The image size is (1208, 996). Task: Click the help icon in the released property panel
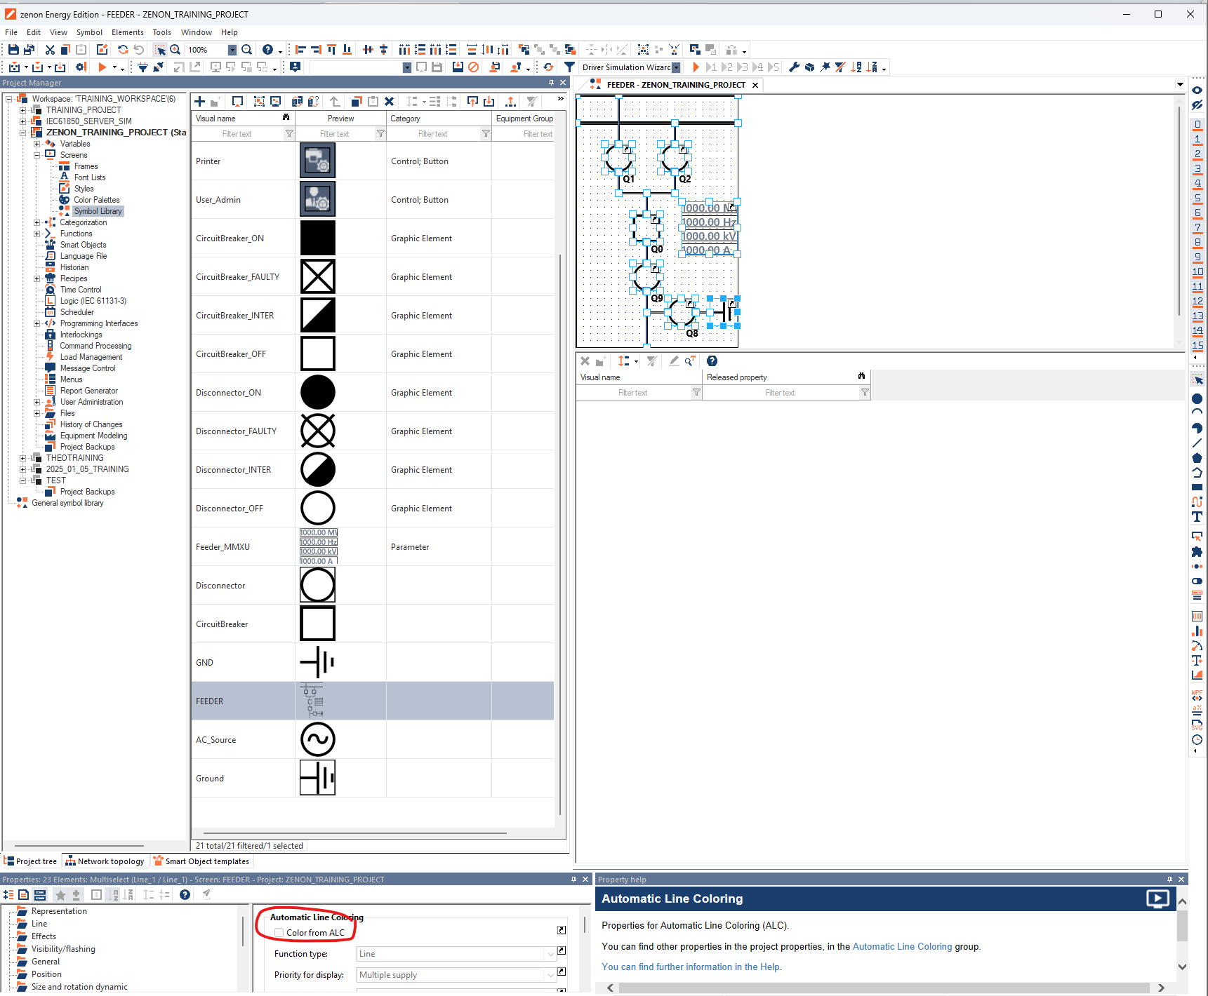(712, 361)
